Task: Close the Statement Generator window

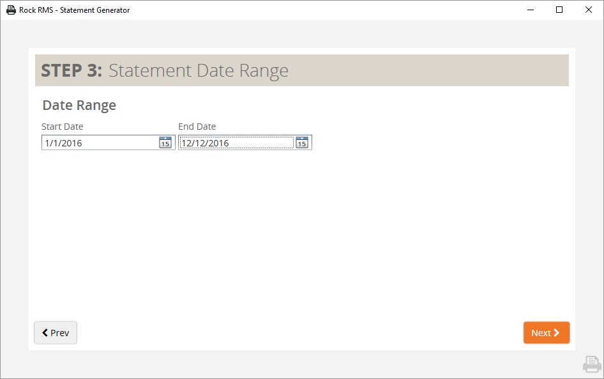Action: [589, 10]
